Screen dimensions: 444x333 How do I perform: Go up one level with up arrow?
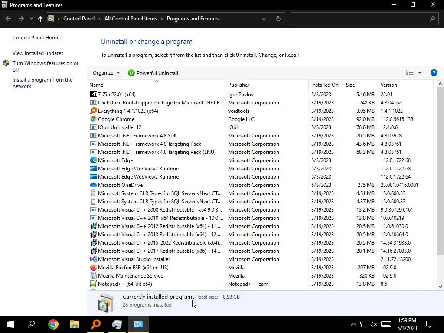pos(40,19)
